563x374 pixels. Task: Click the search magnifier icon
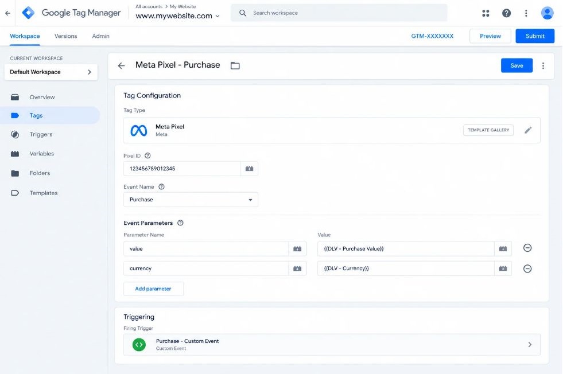(243, 13)
